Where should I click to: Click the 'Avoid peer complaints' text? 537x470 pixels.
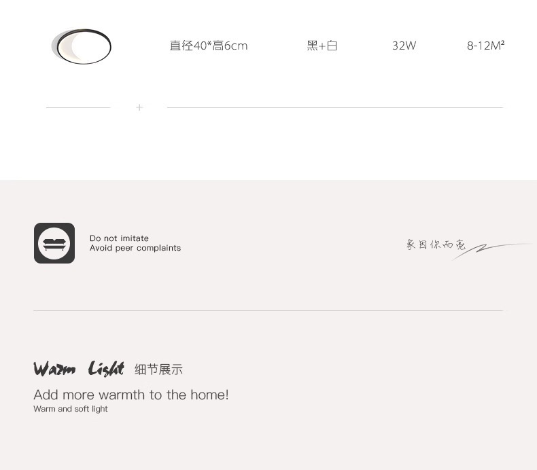(x=135, y=248)
